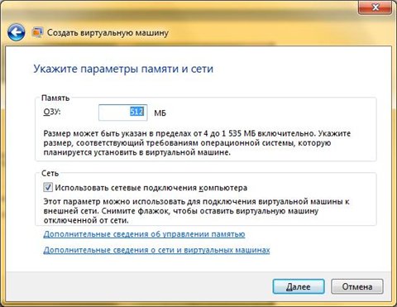This screenshot has height=307, width=397.
Task: Go back using the blue arrow button
Action: click(x=17, y=32)
